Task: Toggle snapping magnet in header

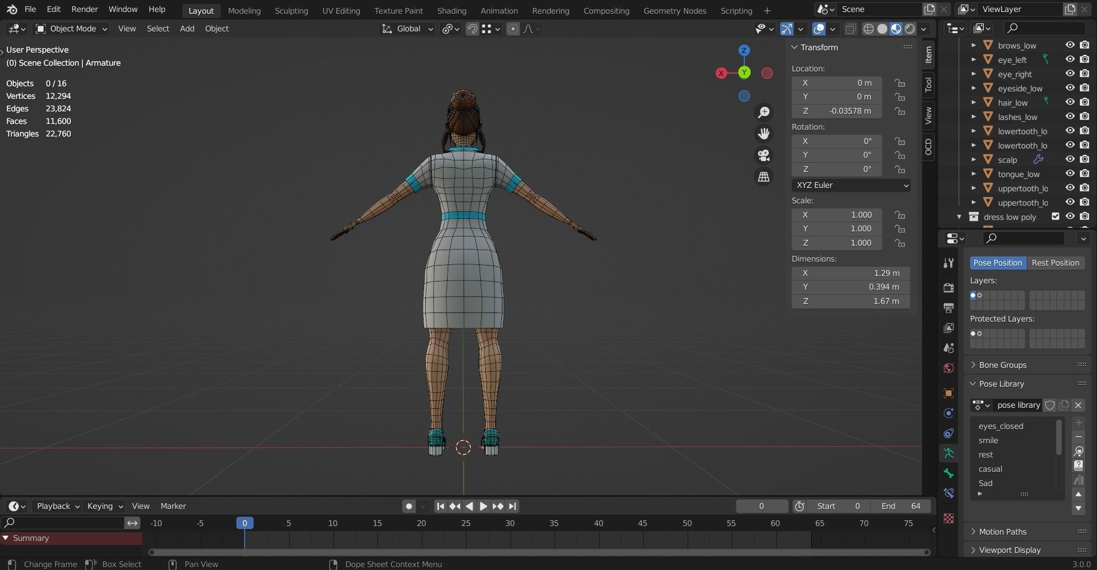Action: [472, 29]
